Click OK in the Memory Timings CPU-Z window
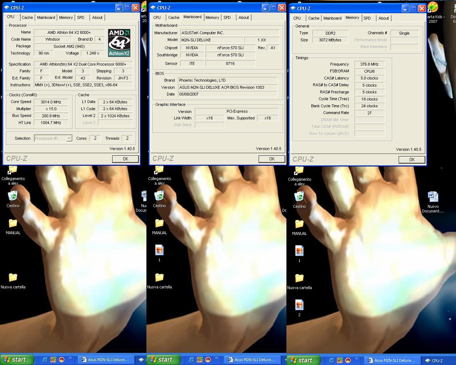 [x=412, y=160]
